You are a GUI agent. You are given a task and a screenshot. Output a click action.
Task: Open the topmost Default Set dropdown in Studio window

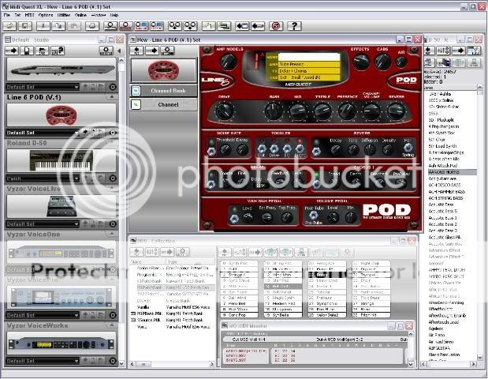(x=43, y=87)
